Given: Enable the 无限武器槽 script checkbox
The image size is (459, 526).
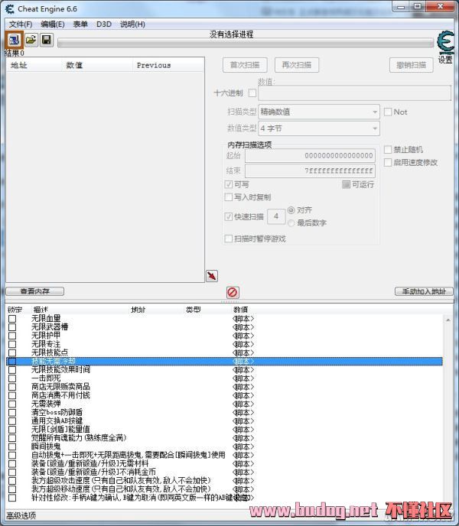Looking at the screenshot, I should 12,326.
